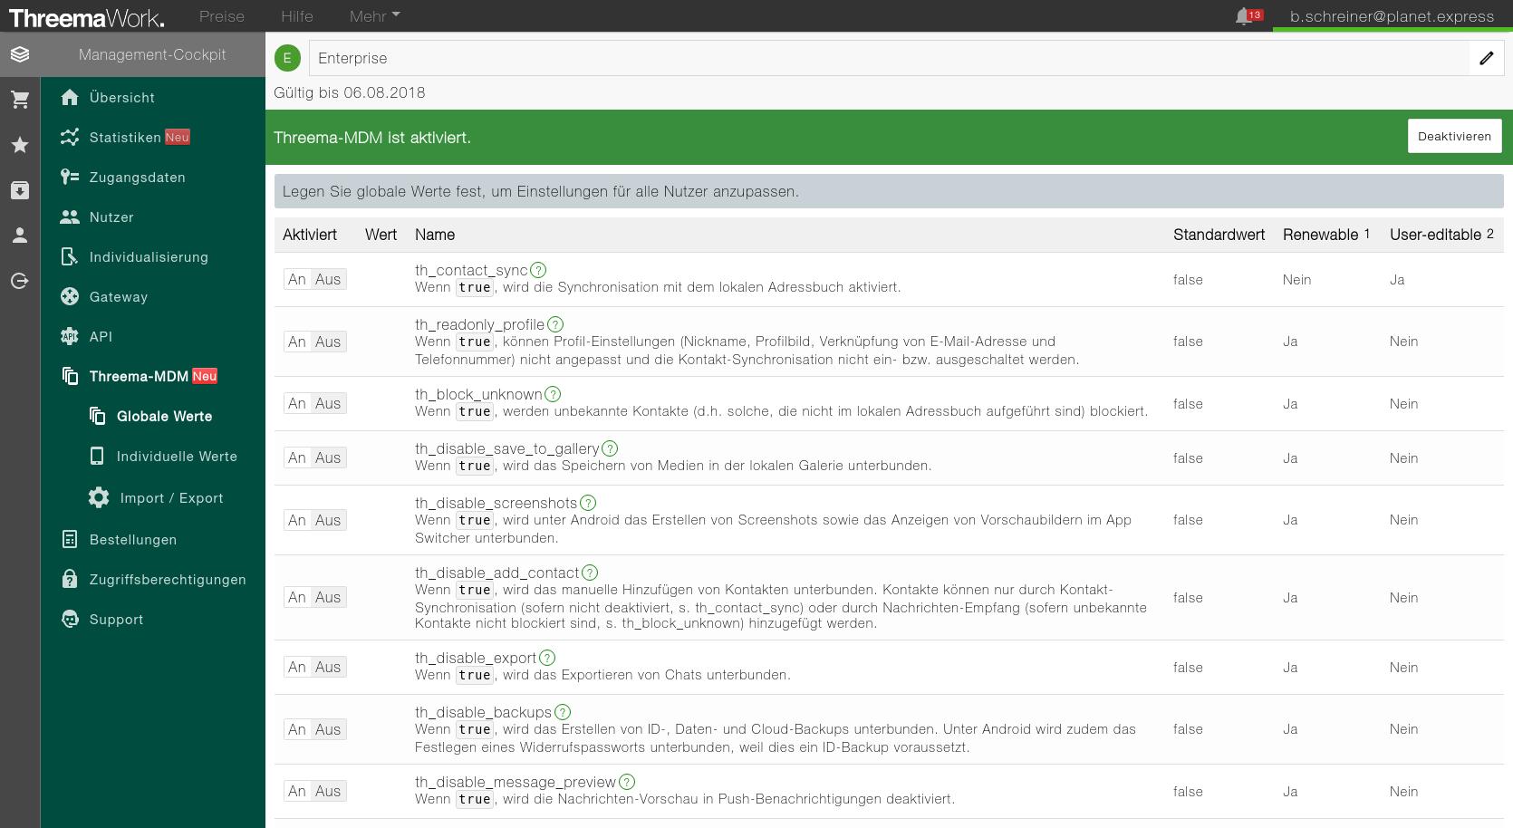Click the Management-Cockpit header
Viewport: 1513px width, 828px height.
click(152, 54)
